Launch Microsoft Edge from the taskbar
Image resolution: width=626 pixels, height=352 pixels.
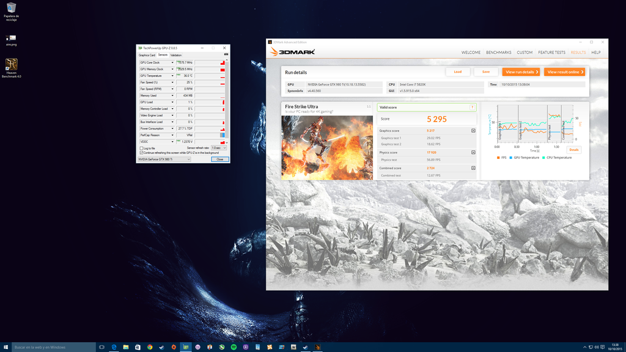click(114, 347)
